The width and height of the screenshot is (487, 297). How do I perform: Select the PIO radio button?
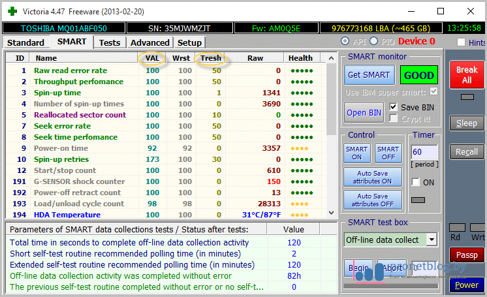tap(373, 41)
